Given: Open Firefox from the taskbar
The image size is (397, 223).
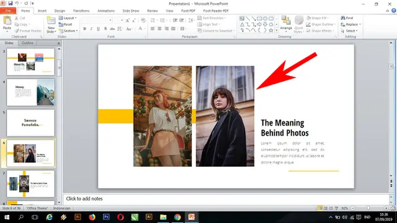Looking at the screenshot, I should click(x=92, y=217).
